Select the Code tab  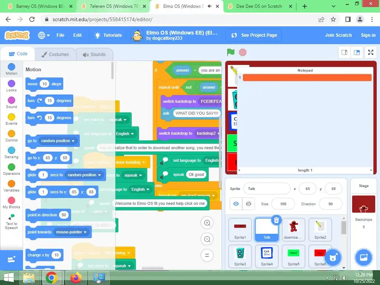[18, 54]
